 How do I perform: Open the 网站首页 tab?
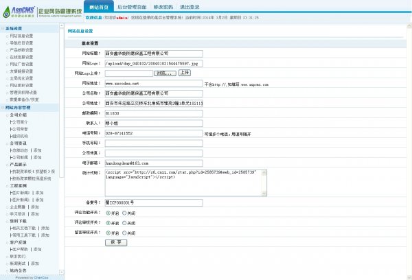(x=99, y=7)
